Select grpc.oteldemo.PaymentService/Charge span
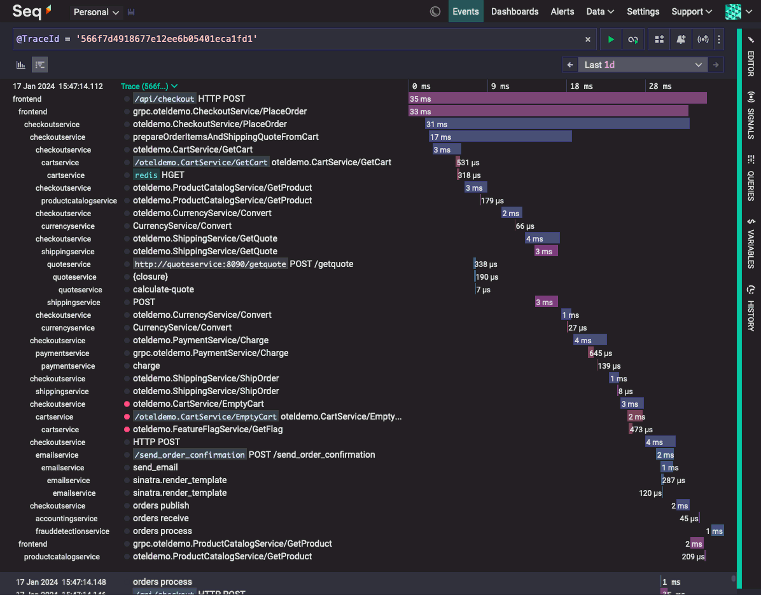 [x=211, y=353]
